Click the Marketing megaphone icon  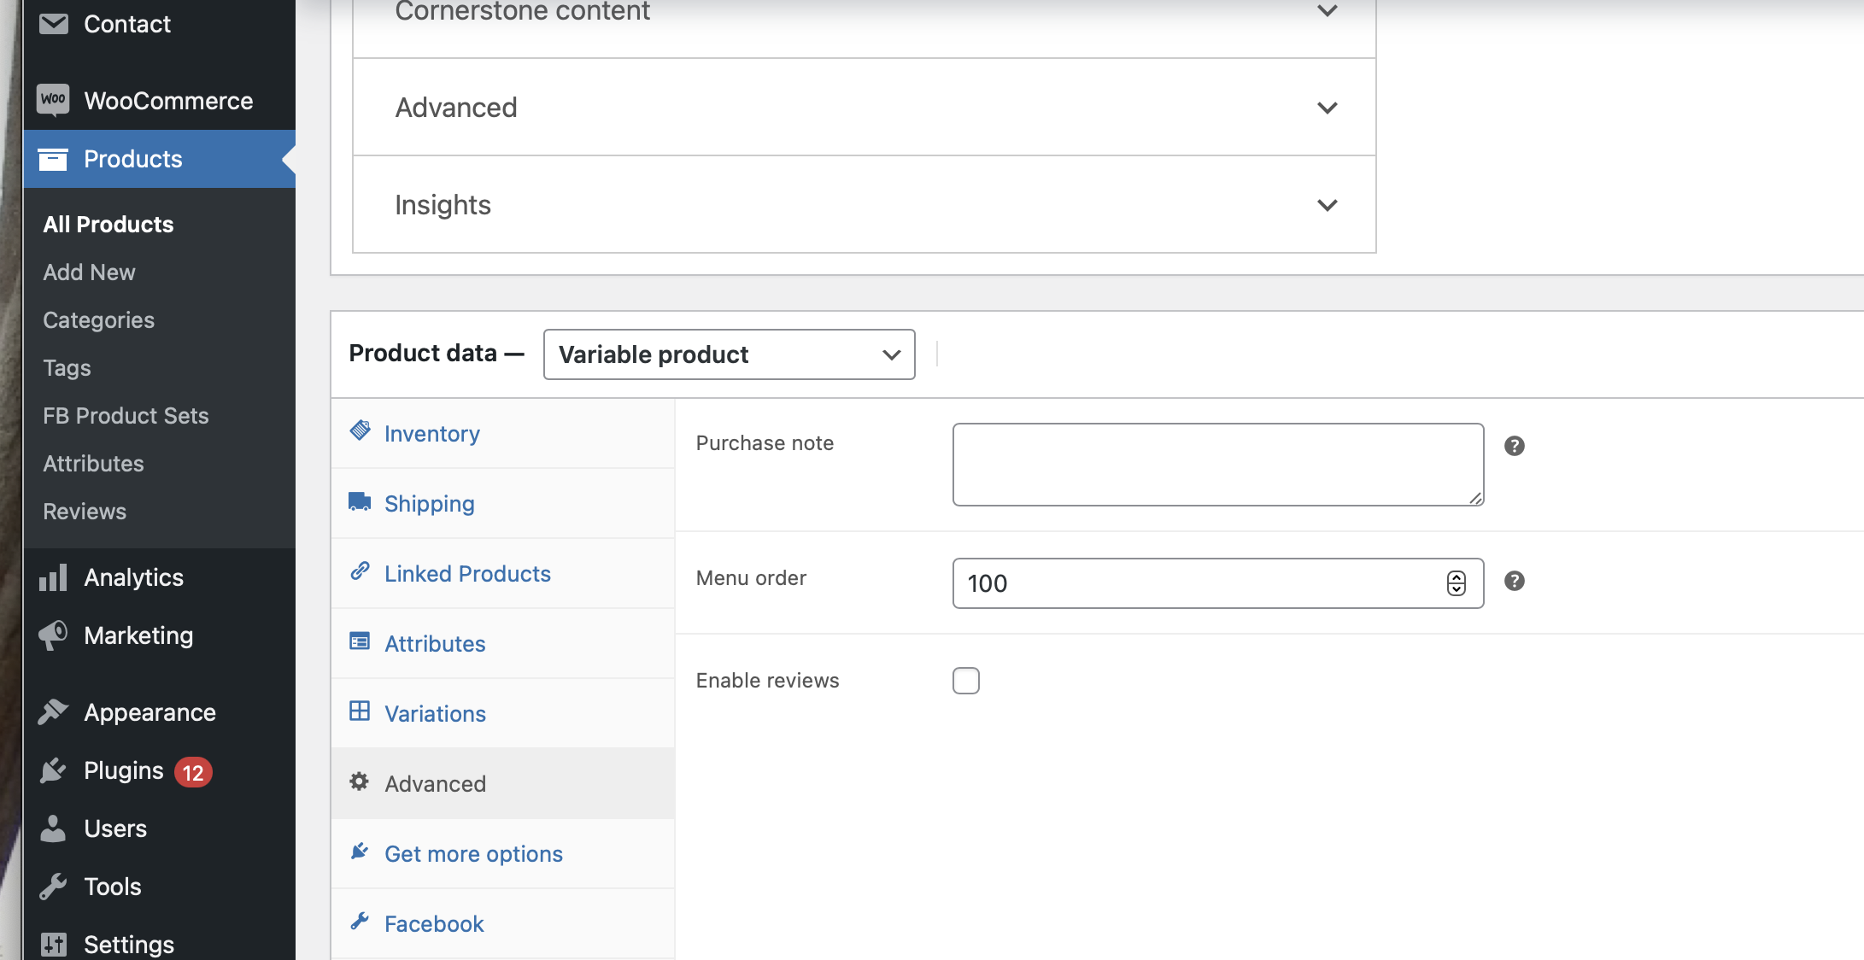pyautogui.click(x=53, y=635)
